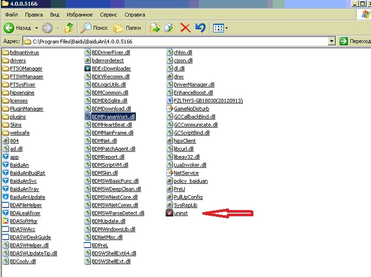Click the blue Undo arrow icon

tap(200, 28)
